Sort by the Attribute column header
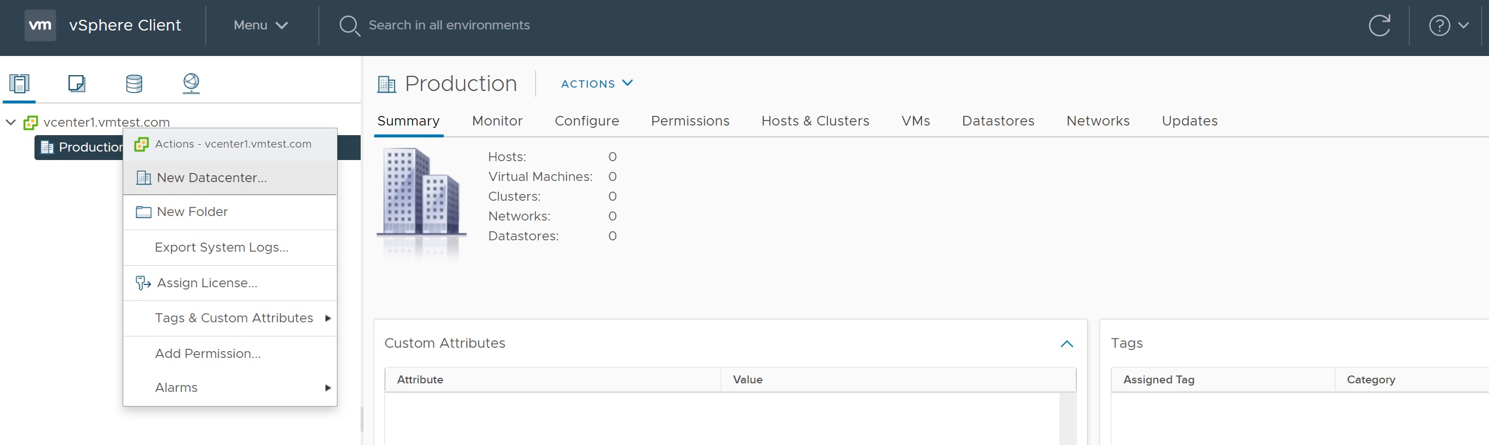The height and width of the screenshot is (445, 1489). 553,380
